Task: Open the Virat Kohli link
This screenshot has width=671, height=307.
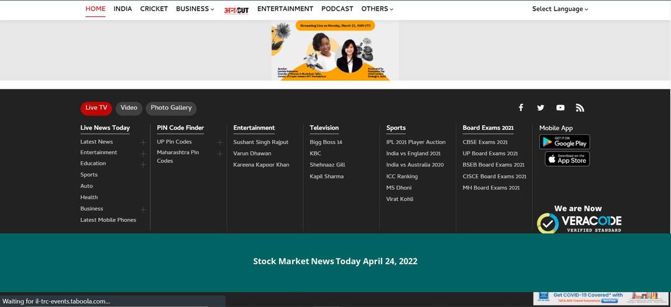Action: click(399, 199)
